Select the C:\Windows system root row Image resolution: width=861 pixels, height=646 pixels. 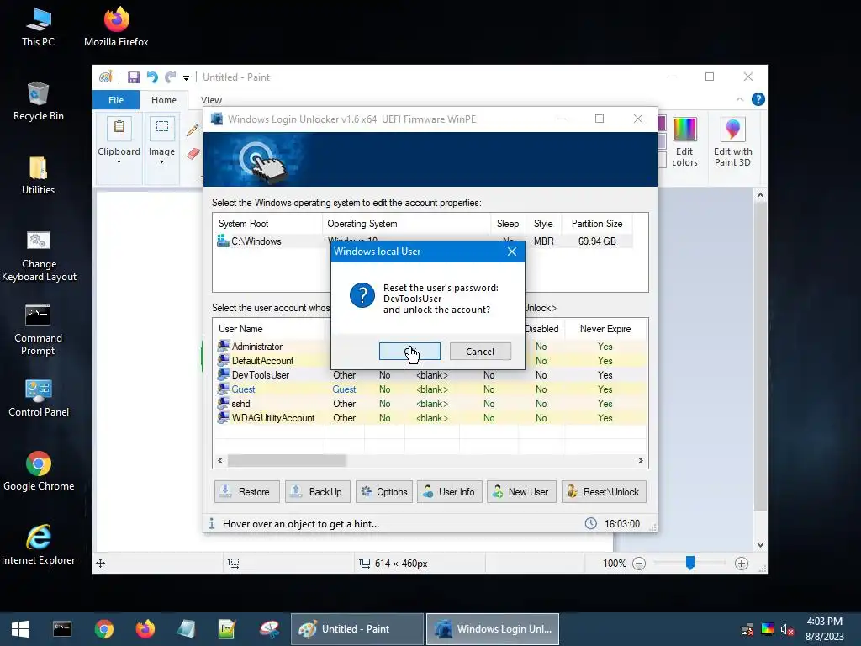[423, 241]
